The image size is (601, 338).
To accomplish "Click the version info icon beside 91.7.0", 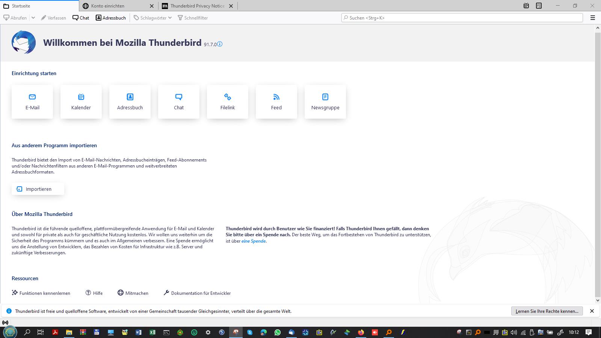I will tap(220, 44).
